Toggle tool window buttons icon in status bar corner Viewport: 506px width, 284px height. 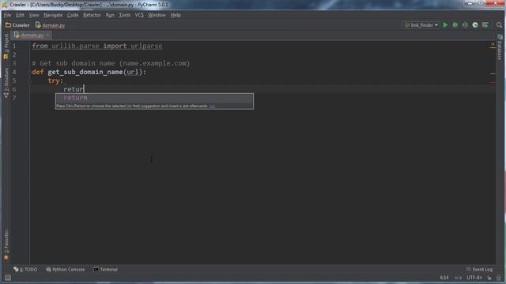tap(8, 278)
